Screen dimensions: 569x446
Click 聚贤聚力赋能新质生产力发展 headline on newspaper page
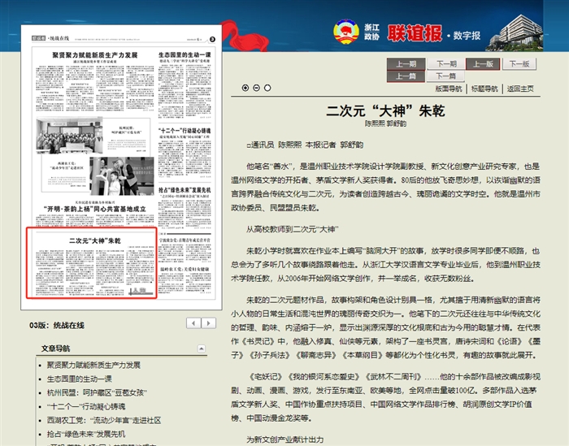[95, 55]
